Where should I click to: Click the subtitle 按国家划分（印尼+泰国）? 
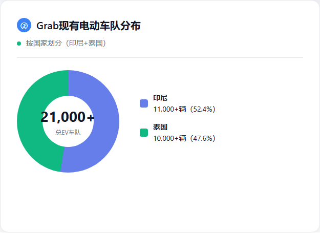[x=67, y=44]
